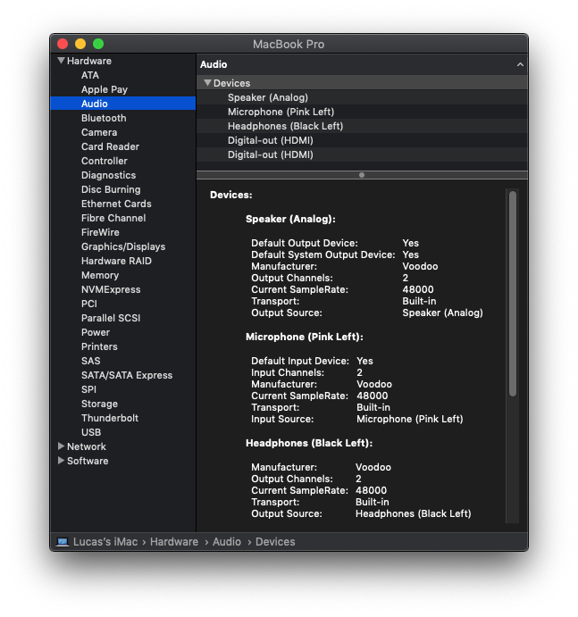The height and width of the screenshot is (617, 578).
Task: Select the Network category label
Action: (x=87, y=446)
